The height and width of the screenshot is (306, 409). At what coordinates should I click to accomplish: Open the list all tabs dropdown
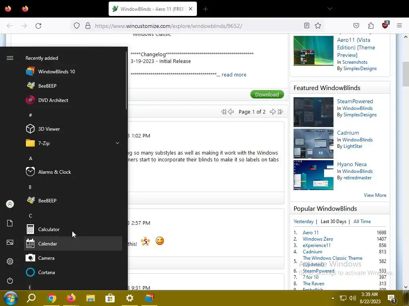click(330, 9)
